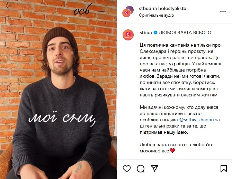The image size is (232, 179).
Task: Open the @serhiy_zhadan mention
Action: tap(196, 120)
